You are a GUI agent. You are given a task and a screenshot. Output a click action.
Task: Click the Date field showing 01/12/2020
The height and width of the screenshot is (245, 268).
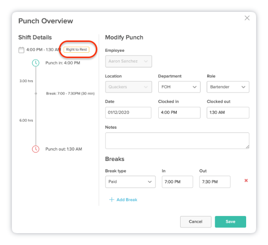pos(128,113)
